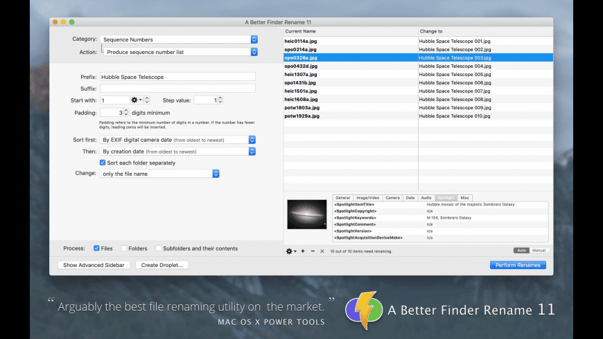Switch to the Date tab
Screen dimensions: 603x339
410,198
